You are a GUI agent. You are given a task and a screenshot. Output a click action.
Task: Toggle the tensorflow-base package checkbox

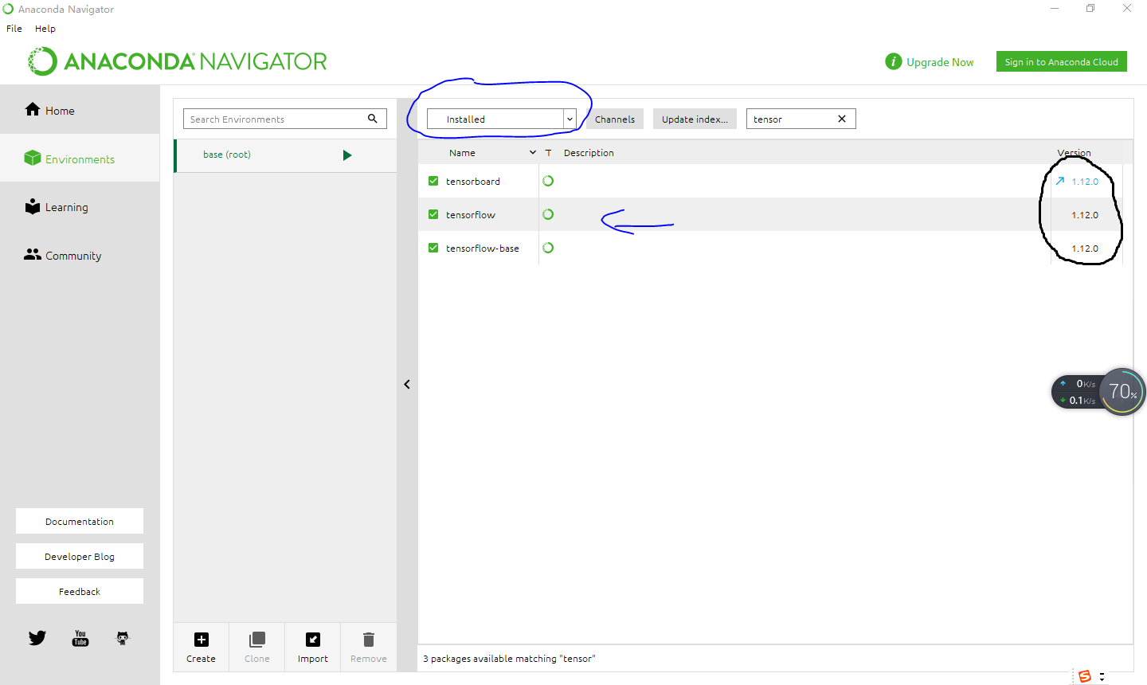click(433, 248)
